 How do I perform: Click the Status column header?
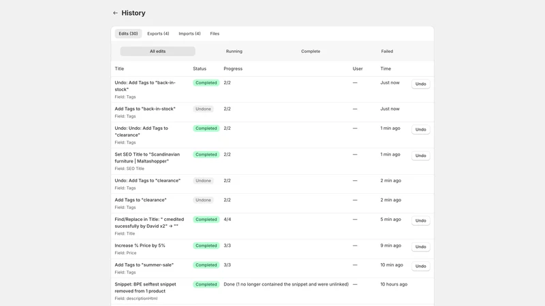point(200,69)
